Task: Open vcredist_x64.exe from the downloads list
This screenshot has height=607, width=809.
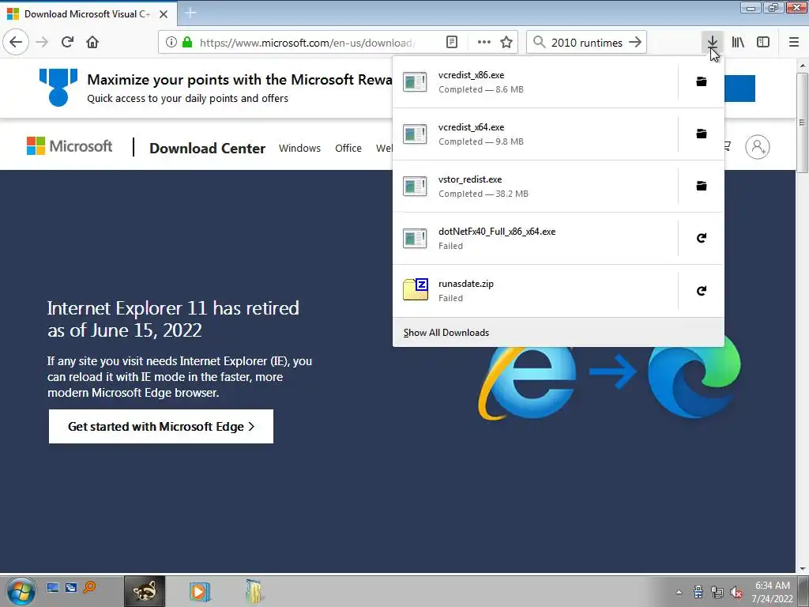Action: [535, 134]
